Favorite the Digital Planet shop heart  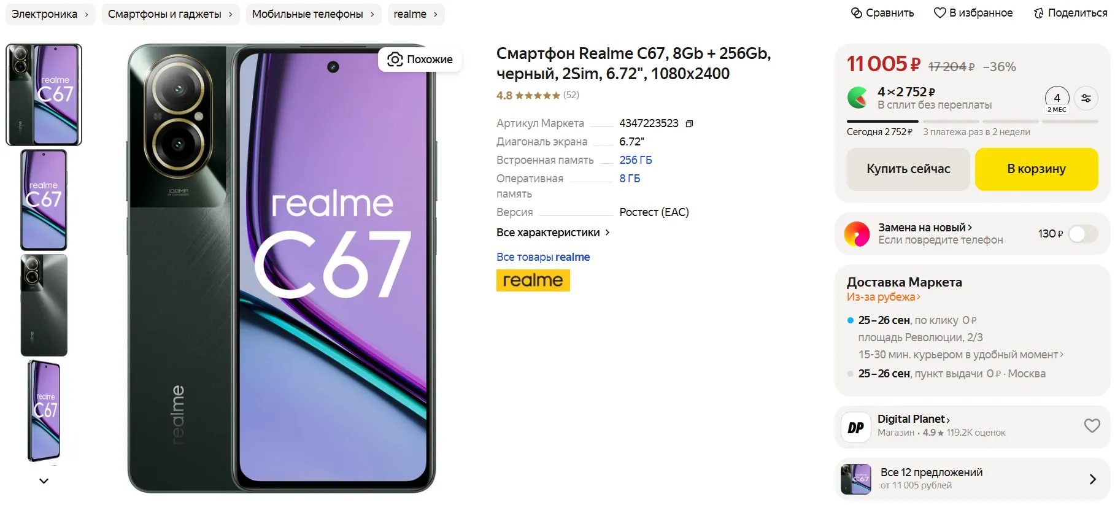[1092, 425]
